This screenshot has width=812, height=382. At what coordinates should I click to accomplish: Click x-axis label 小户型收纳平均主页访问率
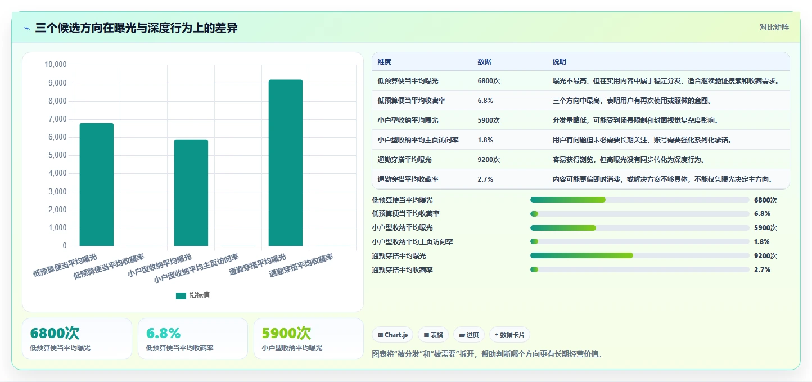tap(196, 267)
